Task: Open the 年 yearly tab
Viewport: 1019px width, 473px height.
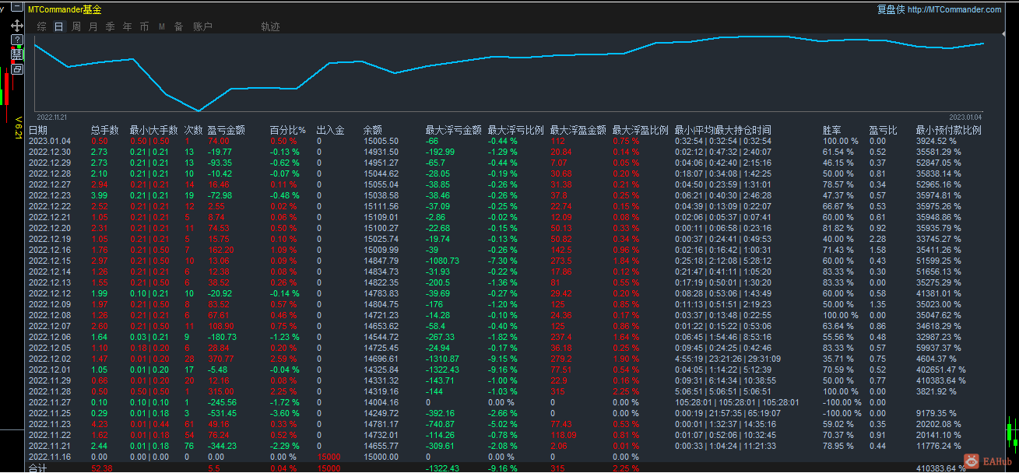Action: pyautogui.click(x=128, y=26)
